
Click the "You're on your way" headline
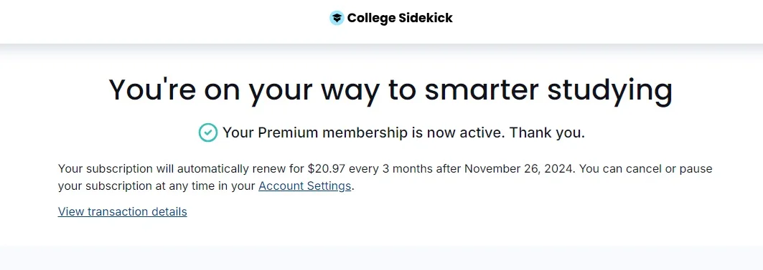390,90
